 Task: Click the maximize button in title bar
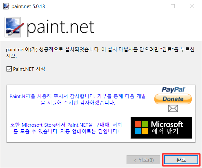[x=173, y=6]
